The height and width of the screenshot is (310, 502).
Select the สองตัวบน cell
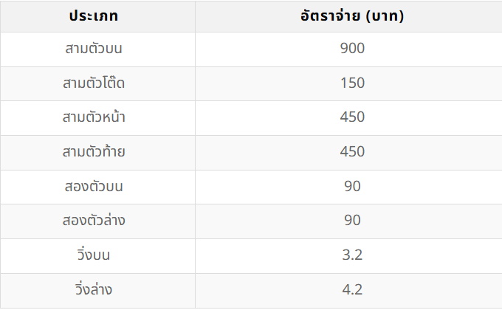click(x=94, y=186)
